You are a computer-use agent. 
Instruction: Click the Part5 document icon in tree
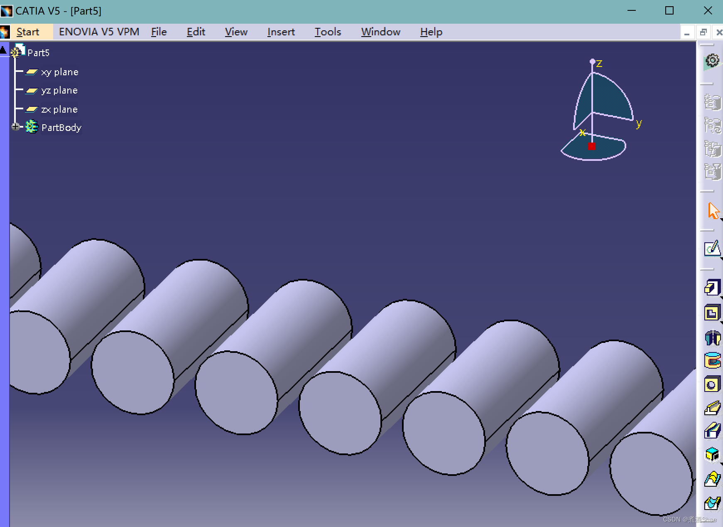click(x=17, y=51)
